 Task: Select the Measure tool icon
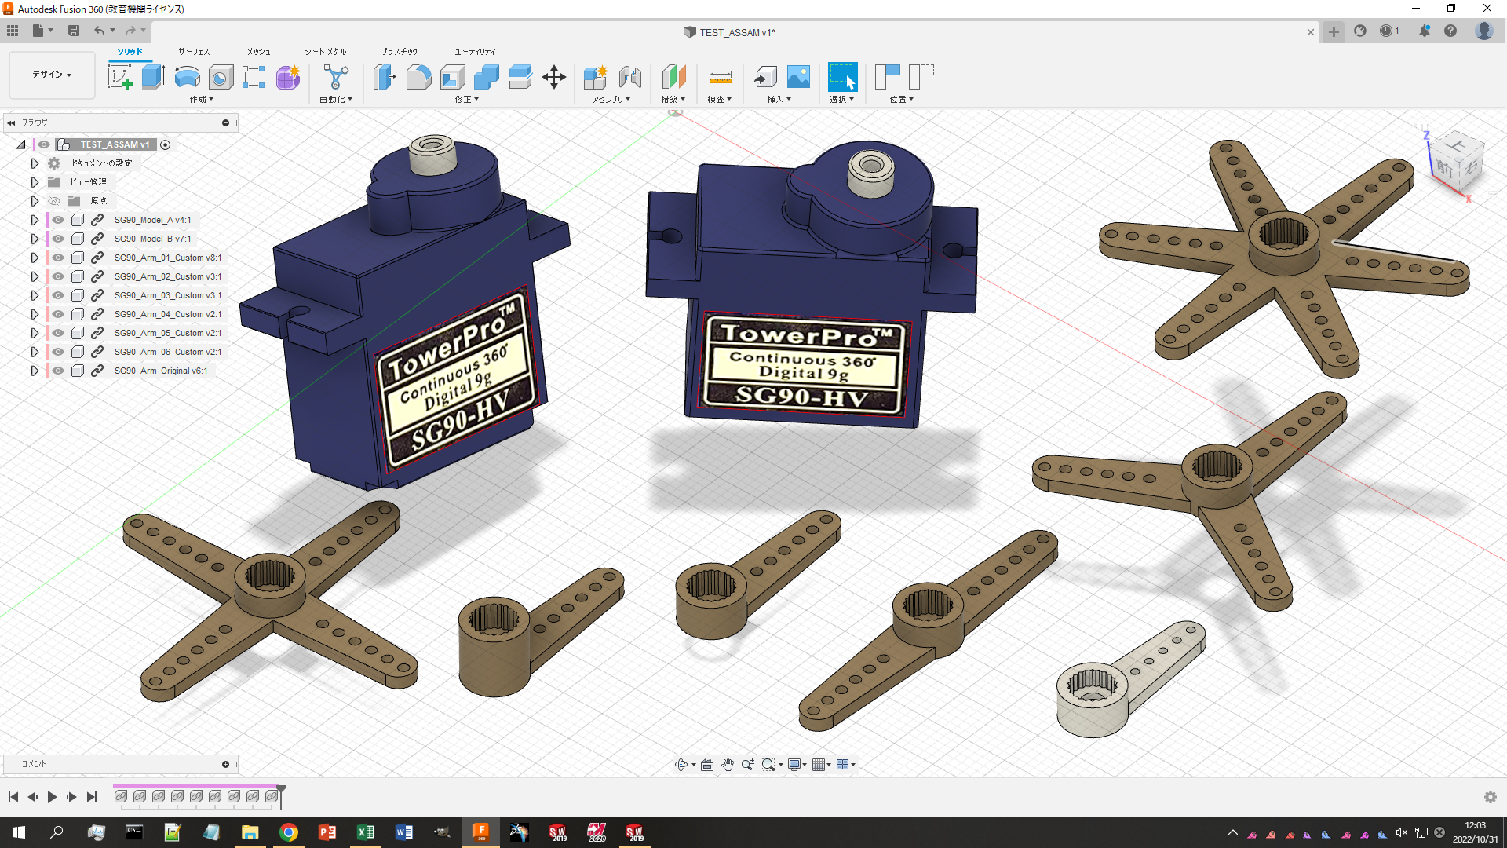(x=720, y=77)
